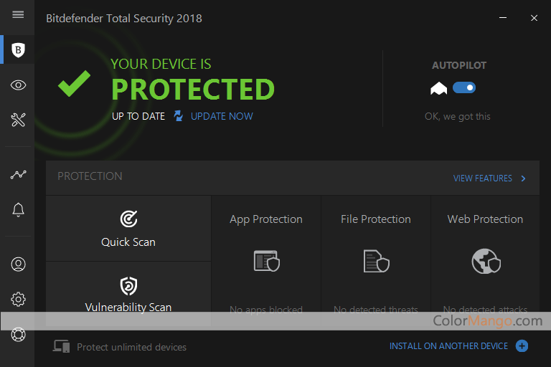Click the green protected checkmark
Screen dimensions: 551x367
(74, 83)
